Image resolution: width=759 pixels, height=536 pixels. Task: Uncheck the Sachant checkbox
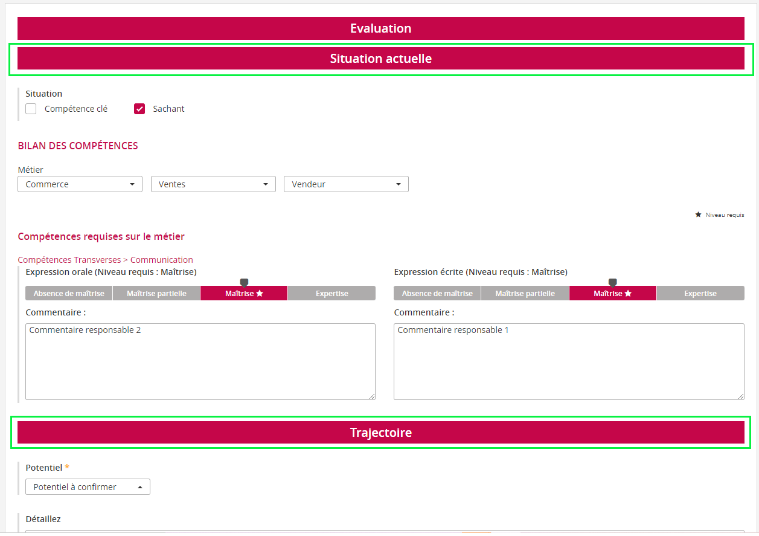coord(139,109)
